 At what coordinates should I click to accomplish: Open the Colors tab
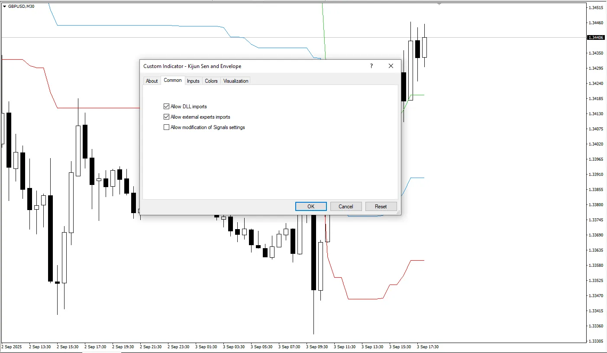point(211,81)
